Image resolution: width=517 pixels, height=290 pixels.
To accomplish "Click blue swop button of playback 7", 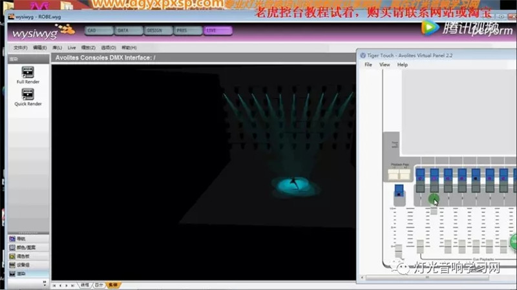I will pos(503,174).
